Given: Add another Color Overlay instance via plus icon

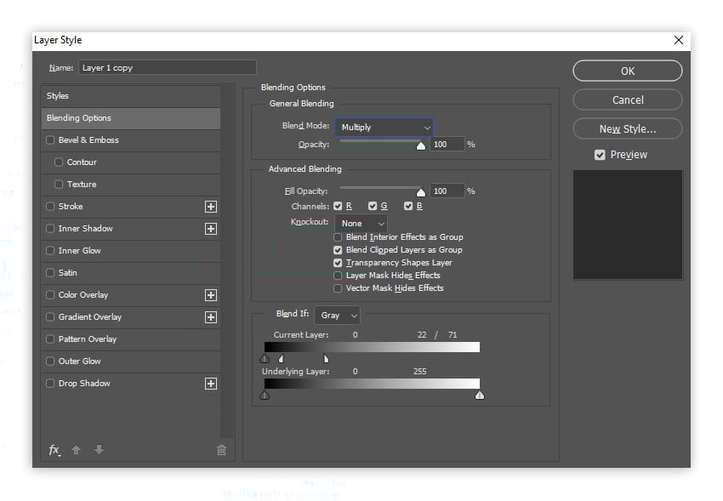Looking at the screenshot, I should (x=209, y=294).
